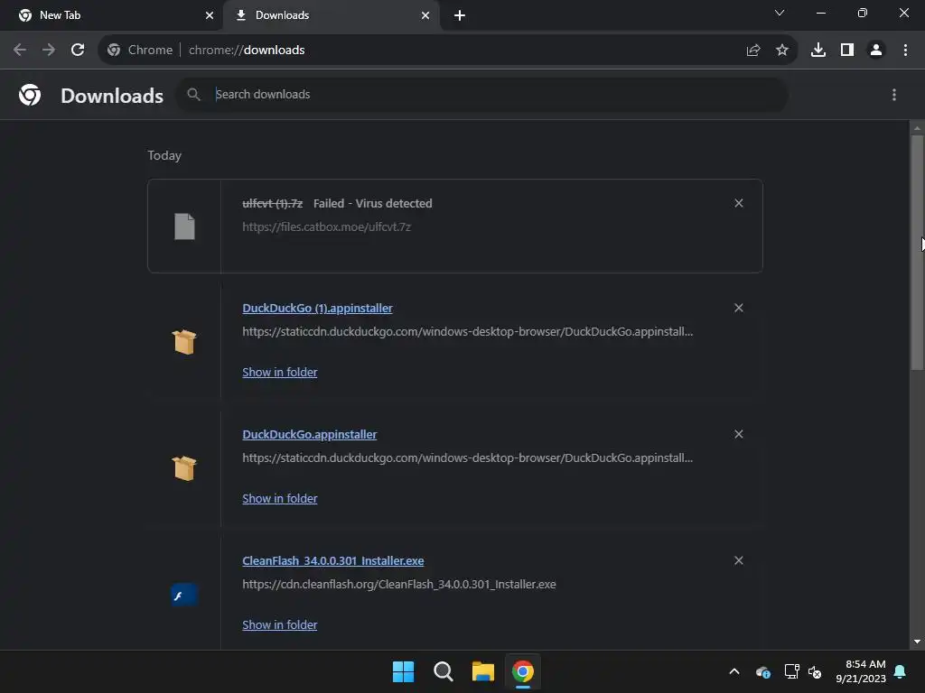Select the Downloads tab
925x693 pixels.
[331, 15]
